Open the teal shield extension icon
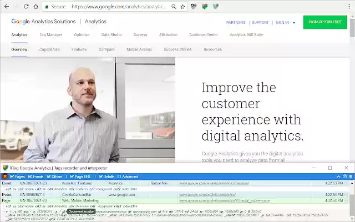 point(216,7)
